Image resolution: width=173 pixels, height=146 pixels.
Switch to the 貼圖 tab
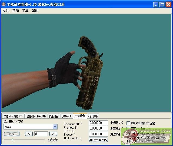[x=54, y=116]
